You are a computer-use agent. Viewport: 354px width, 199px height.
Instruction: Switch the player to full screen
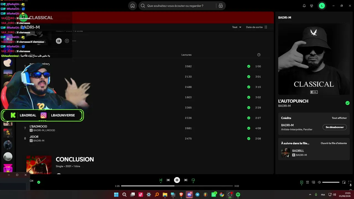click(350, 182)
